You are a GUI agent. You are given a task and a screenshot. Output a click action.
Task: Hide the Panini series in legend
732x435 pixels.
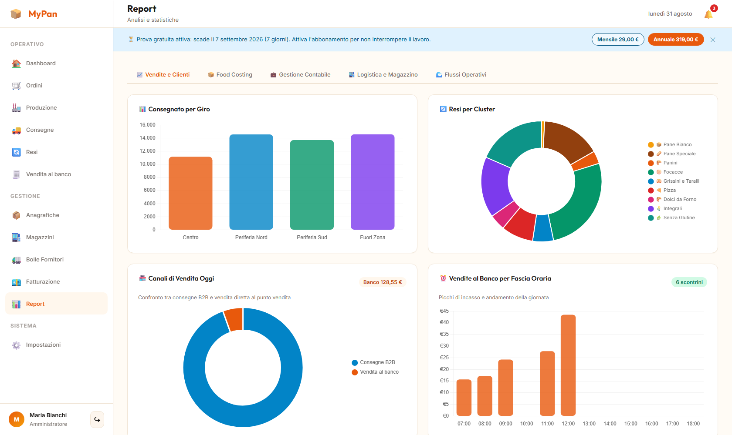(663, 163)
